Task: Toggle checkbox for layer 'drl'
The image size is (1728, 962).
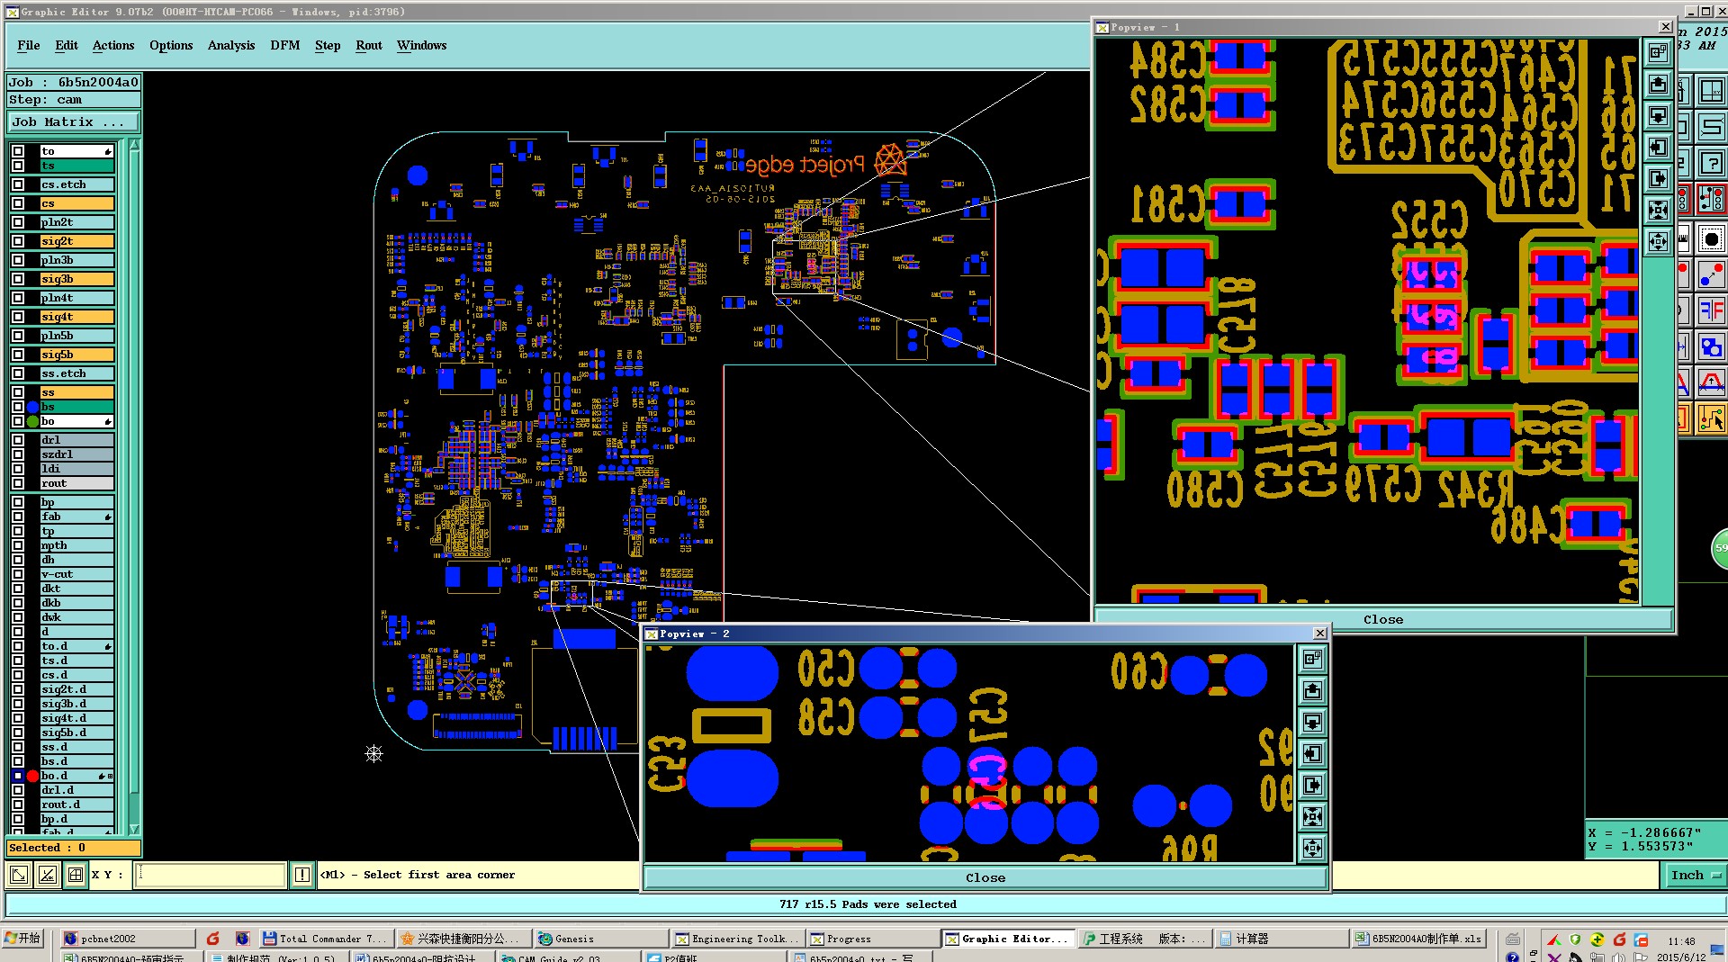Action: [x=18, y=440]
